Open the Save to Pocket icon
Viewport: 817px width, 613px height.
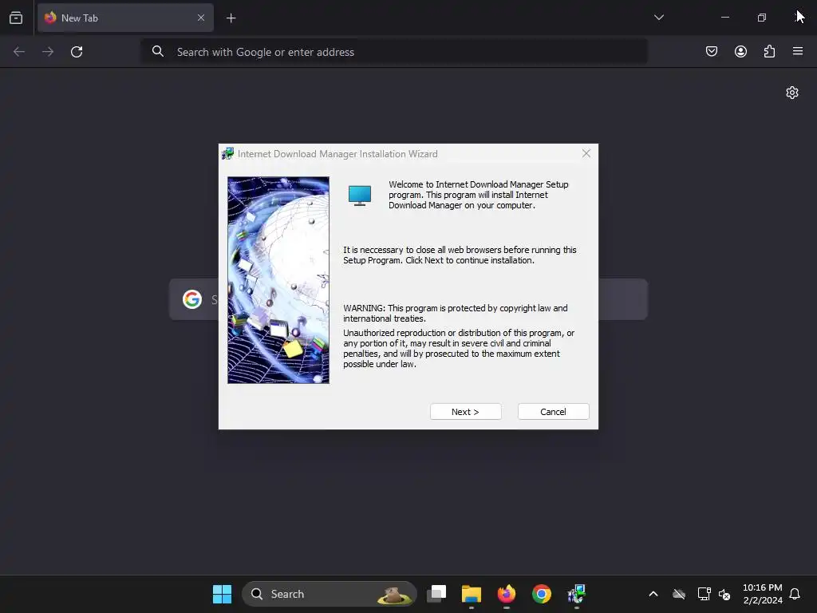tap(711, 51)
